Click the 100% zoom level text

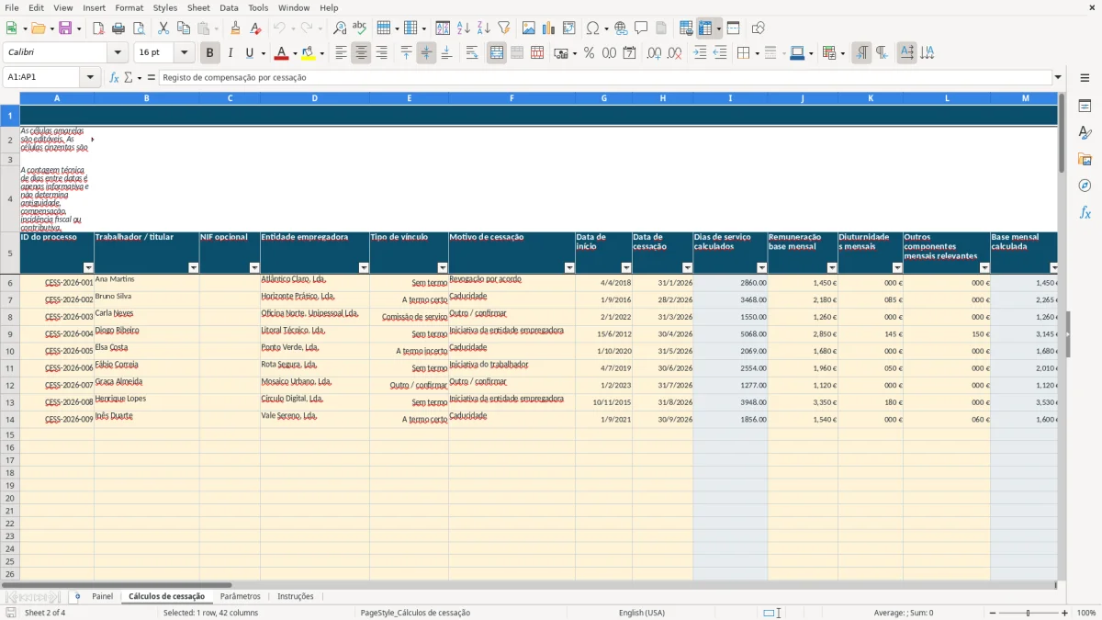(1086, 613)
